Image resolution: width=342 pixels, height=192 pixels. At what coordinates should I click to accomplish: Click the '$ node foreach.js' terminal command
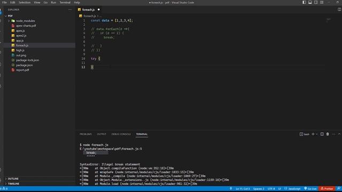(x=94, y=145)
